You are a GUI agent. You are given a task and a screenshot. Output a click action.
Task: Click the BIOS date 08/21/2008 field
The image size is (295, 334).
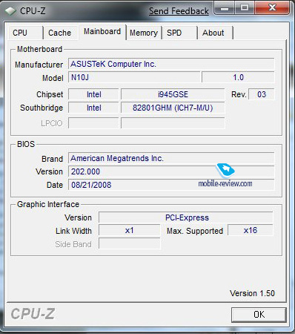[171, 185]
